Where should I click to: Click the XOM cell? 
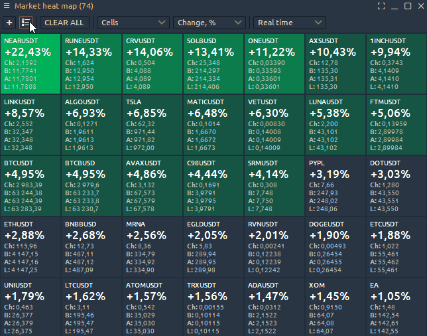point(335,306)
